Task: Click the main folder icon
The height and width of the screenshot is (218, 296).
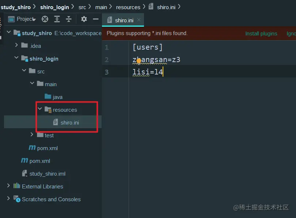Action: [x=40, y=83]
